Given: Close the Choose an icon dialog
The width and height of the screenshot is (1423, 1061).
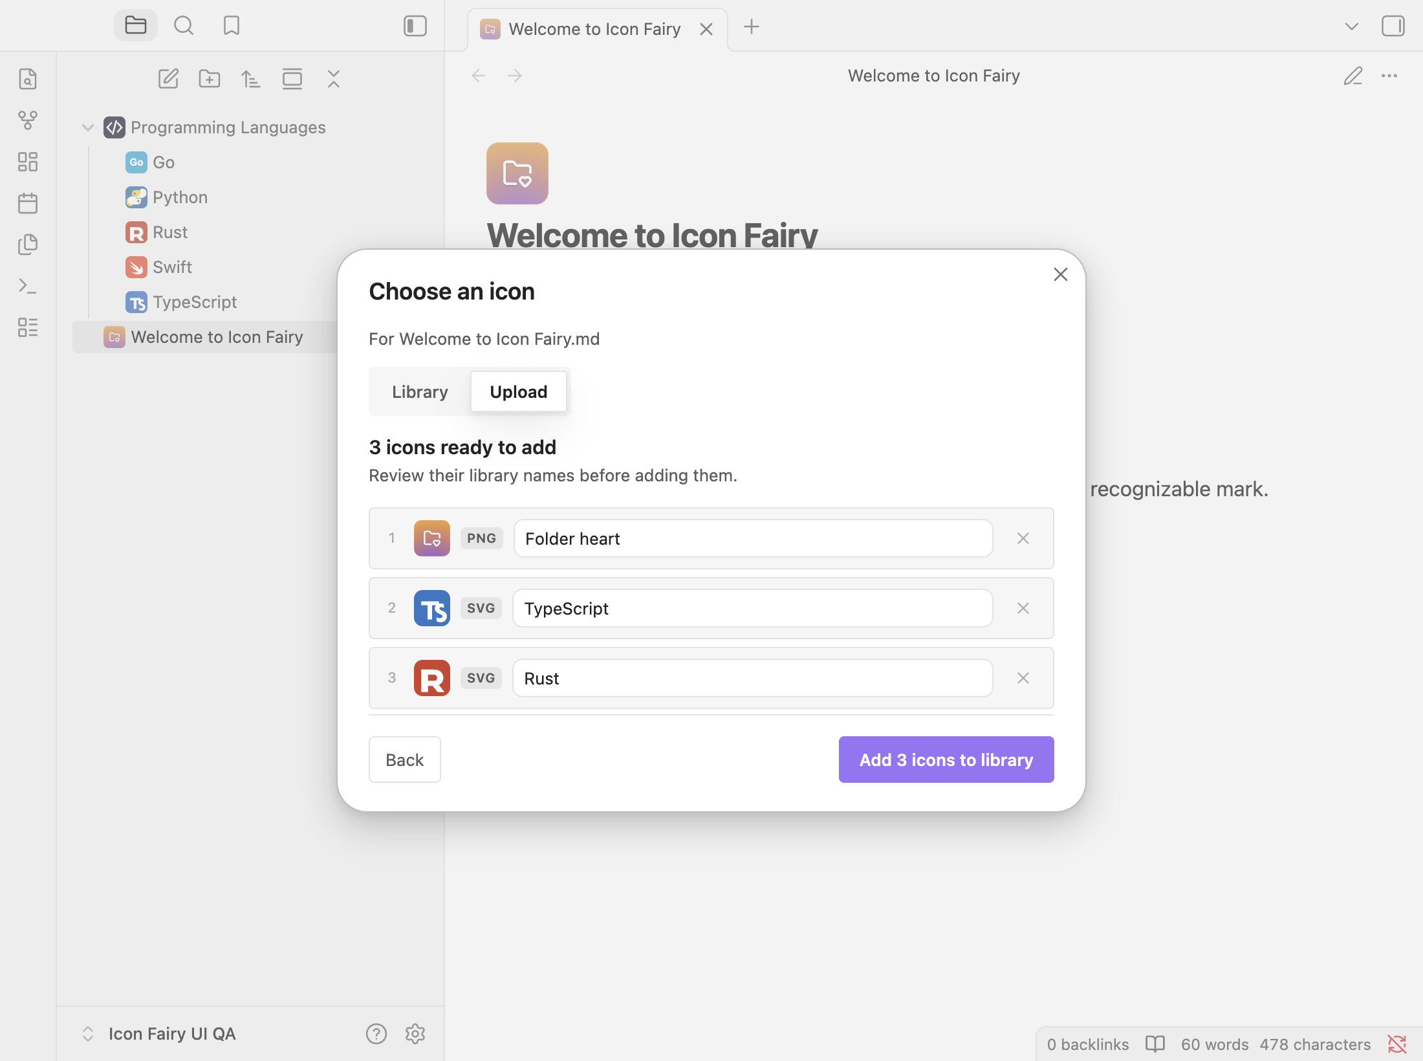Looking at the screenshot, I should 1061,275.
